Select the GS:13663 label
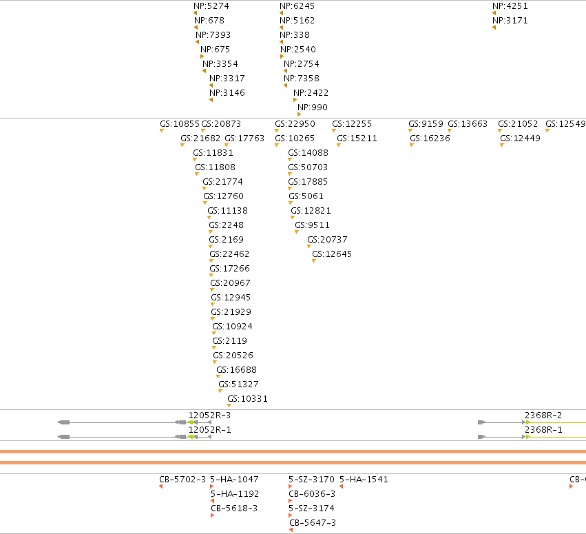This screenshot has height=534, width=586. pyautogui.click(x=468, y=124)
